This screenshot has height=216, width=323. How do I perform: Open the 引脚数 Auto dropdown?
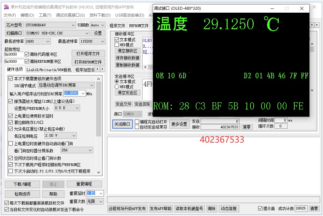(98, 25)
